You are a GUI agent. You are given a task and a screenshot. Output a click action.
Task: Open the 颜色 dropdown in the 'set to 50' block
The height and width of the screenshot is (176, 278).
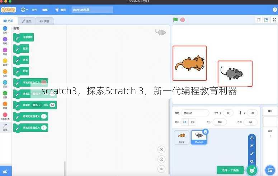(x=37, y=105)
